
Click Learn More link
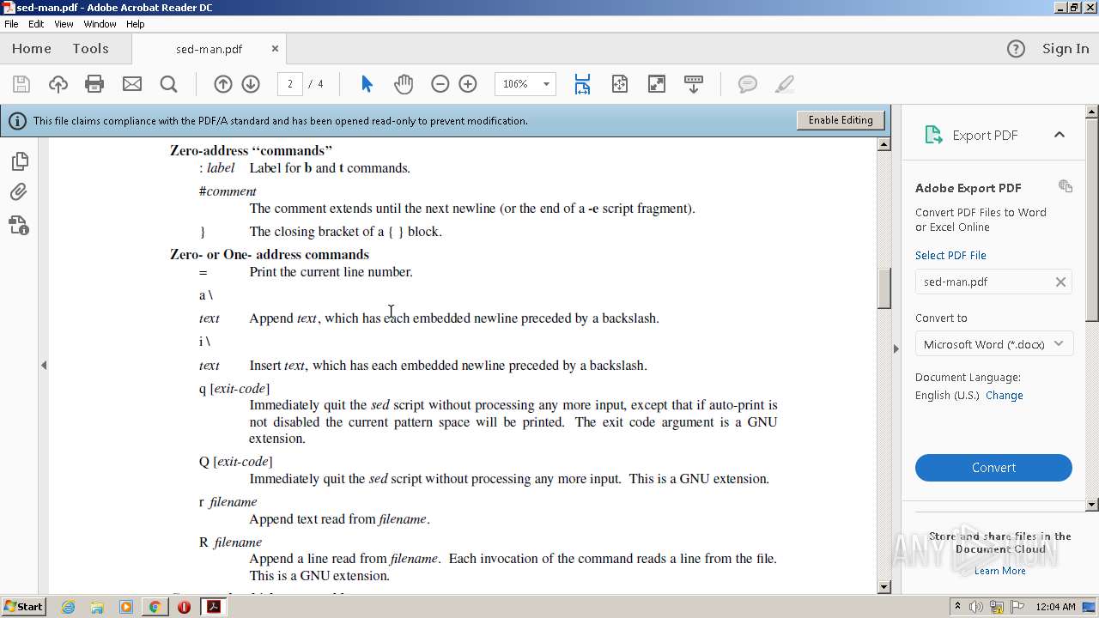click(1000, 571)
